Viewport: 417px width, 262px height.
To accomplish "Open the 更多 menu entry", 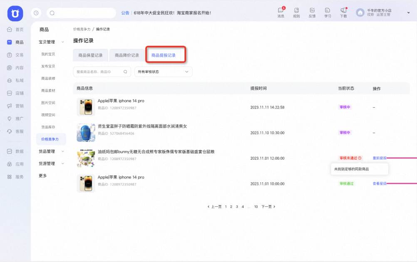I will tap(43, 175).
